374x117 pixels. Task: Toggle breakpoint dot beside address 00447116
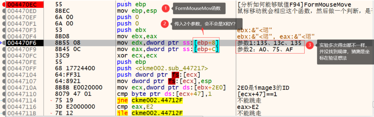point(3,106)
